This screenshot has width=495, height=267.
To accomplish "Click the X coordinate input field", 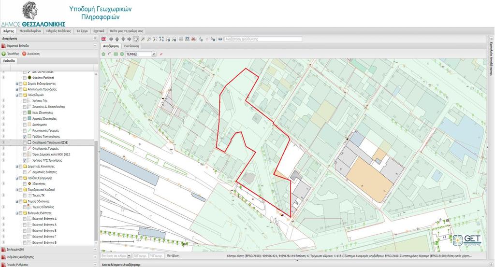I will [140, 255].
